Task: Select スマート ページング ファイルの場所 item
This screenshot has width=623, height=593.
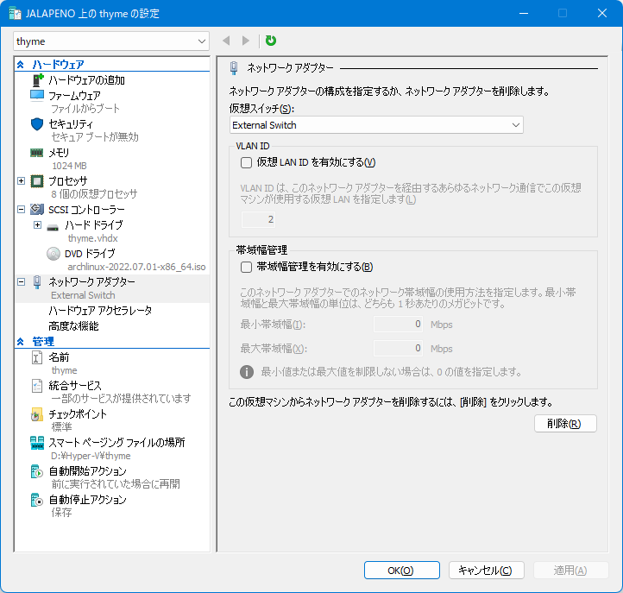Action: pyautogui.click(x=116, y=442)
